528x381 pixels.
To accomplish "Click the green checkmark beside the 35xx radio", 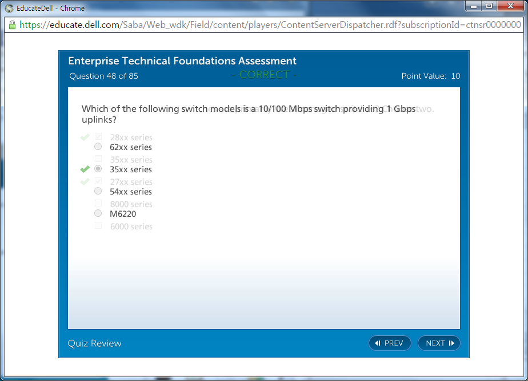I will pos(85,169).
